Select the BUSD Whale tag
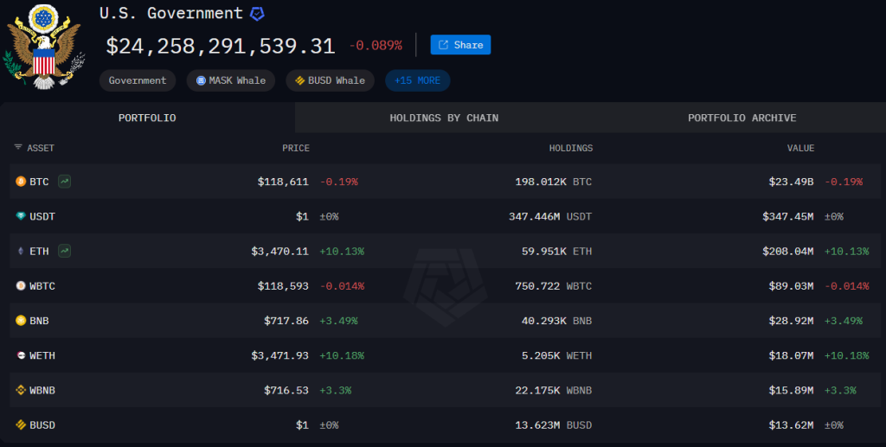This screenshot has width=886, height=447. 330,80
